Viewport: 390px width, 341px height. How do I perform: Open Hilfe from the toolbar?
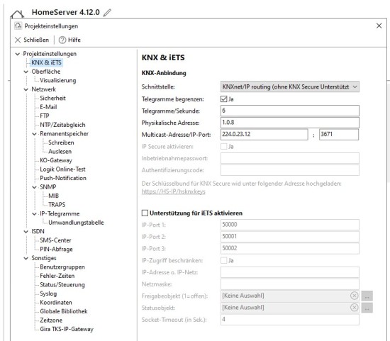click(69, 40)
